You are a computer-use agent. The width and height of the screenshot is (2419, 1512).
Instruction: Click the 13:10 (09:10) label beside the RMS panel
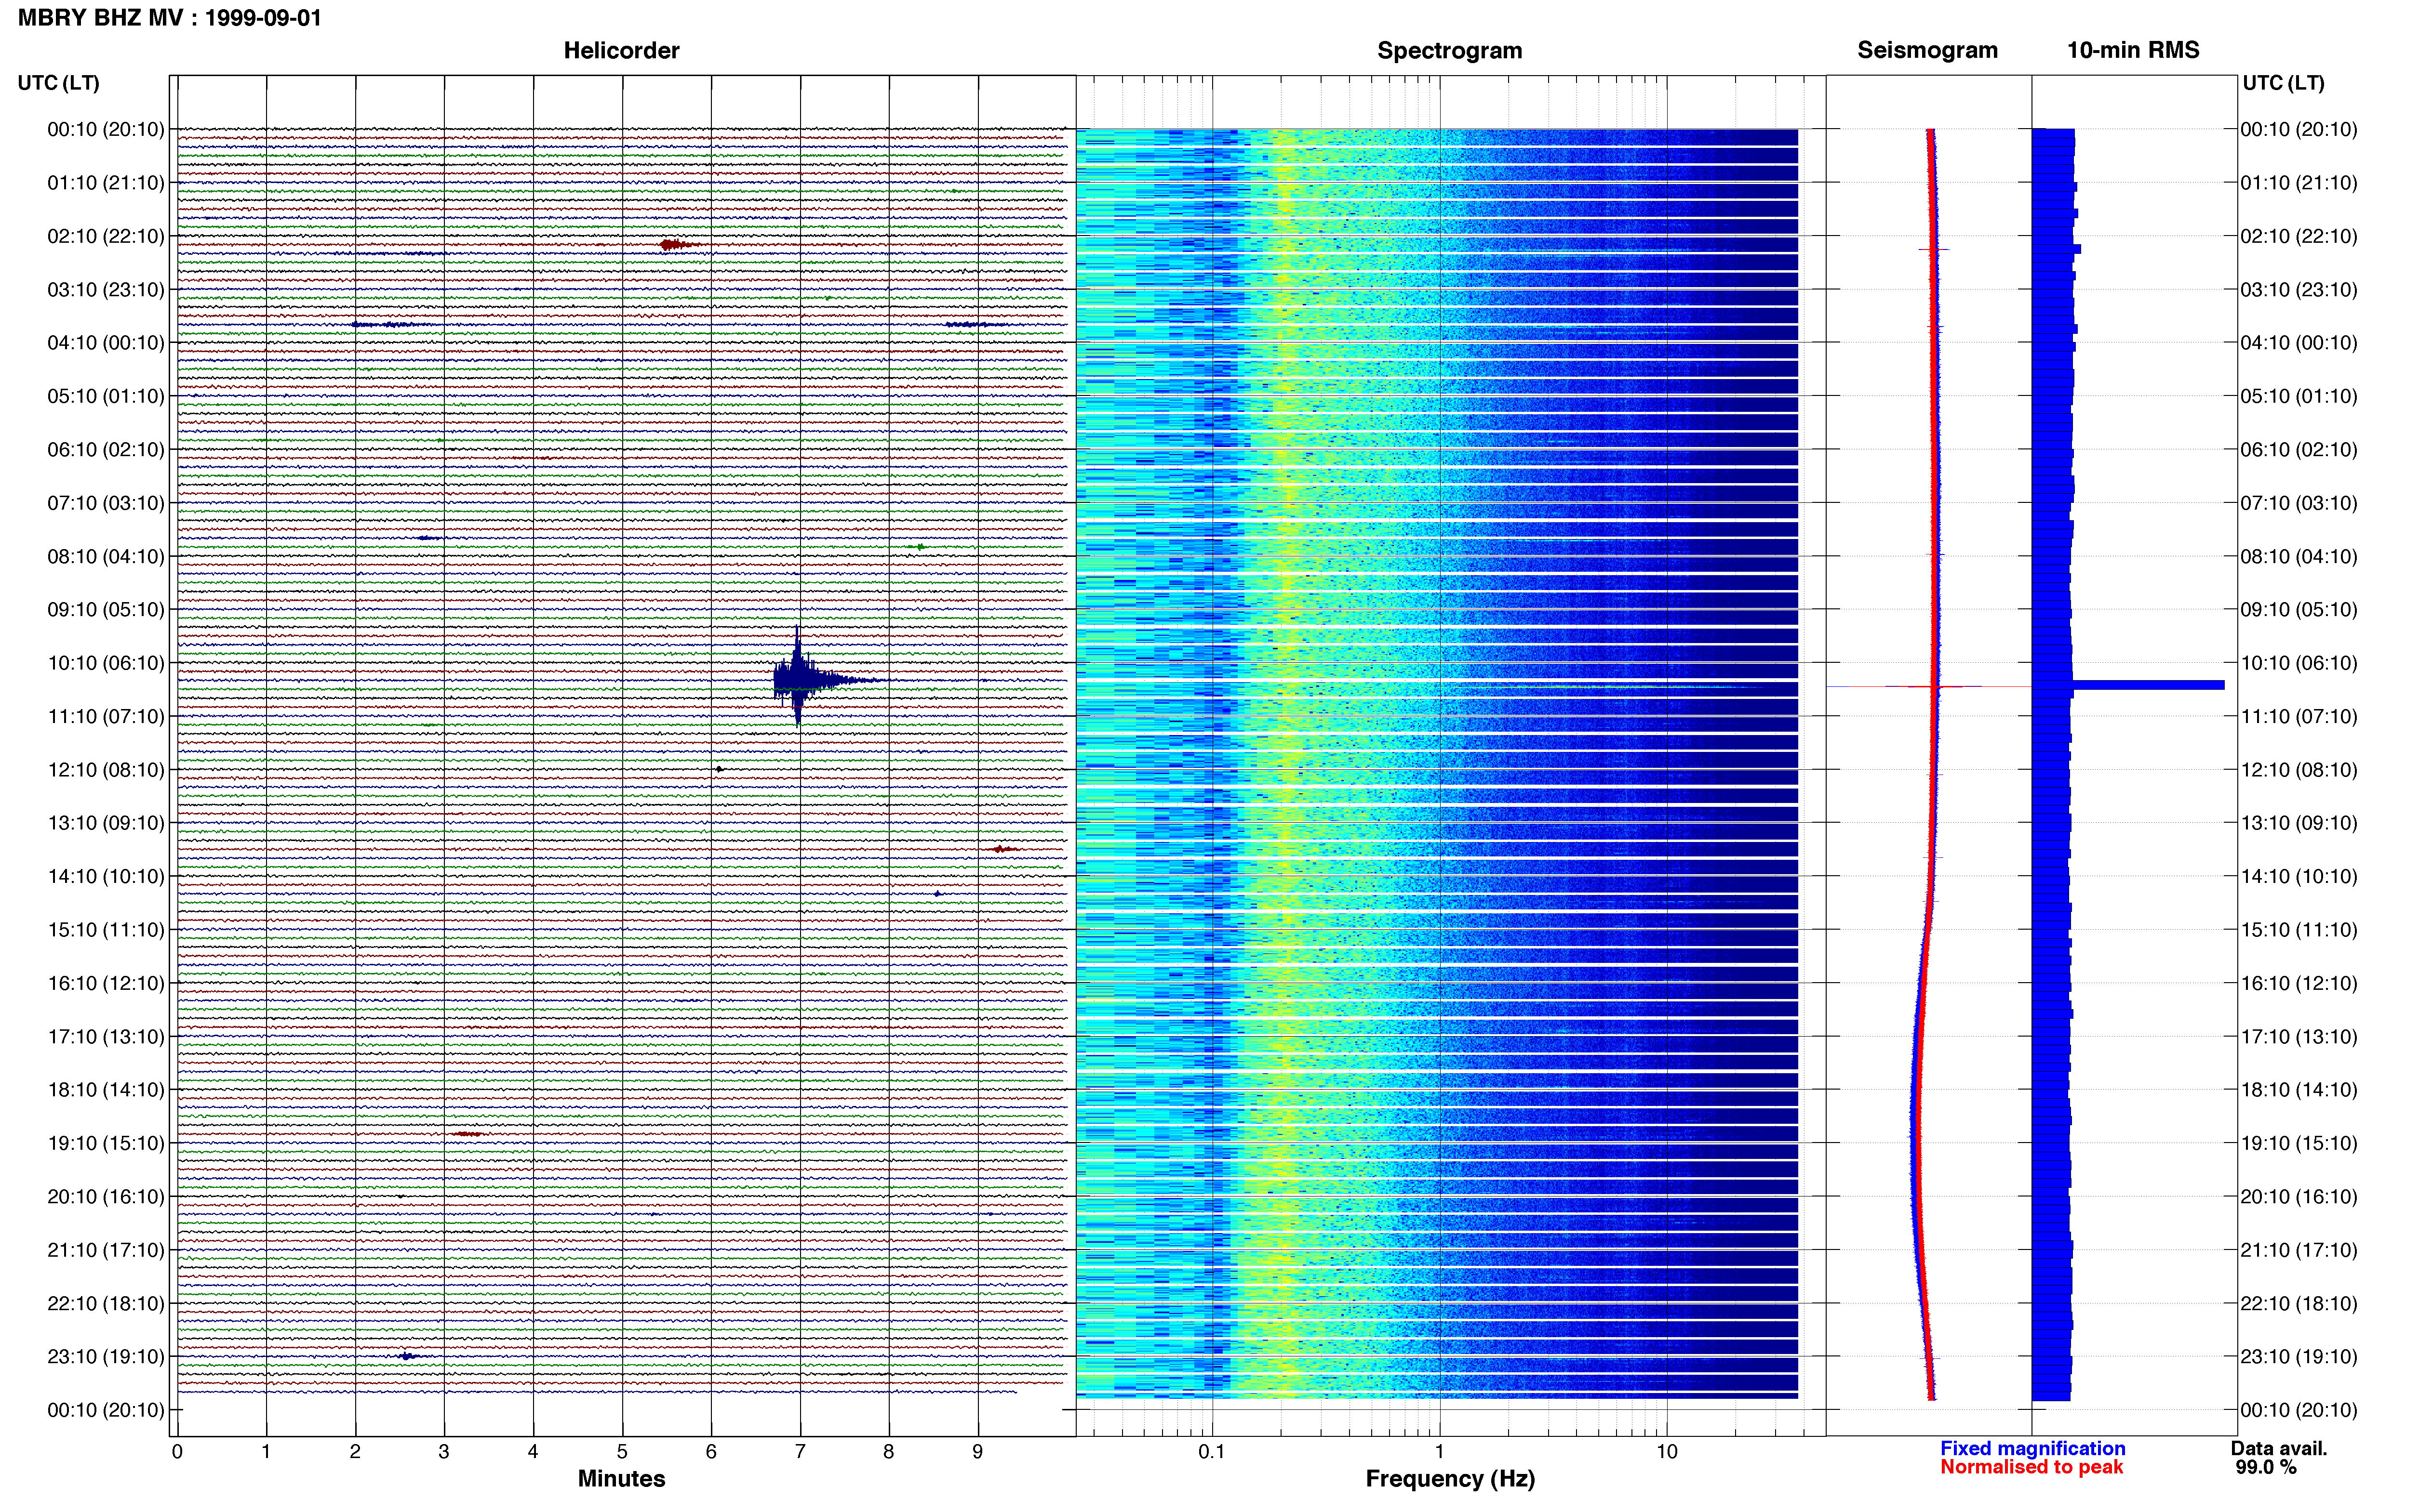click(x=2299, y=823)
